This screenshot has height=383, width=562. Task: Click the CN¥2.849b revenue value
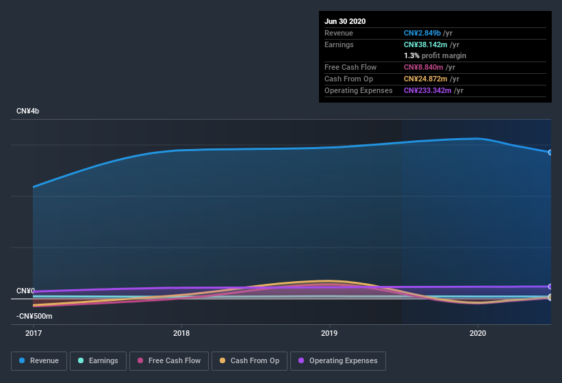click(x=422, y=33)
